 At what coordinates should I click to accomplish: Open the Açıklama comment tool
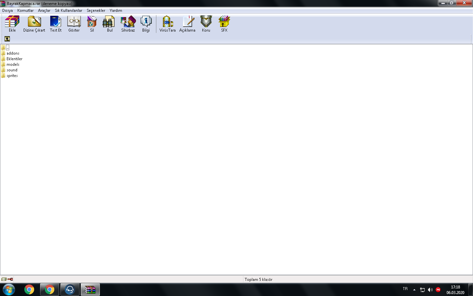pyautogui.click(x=187, y=24)
